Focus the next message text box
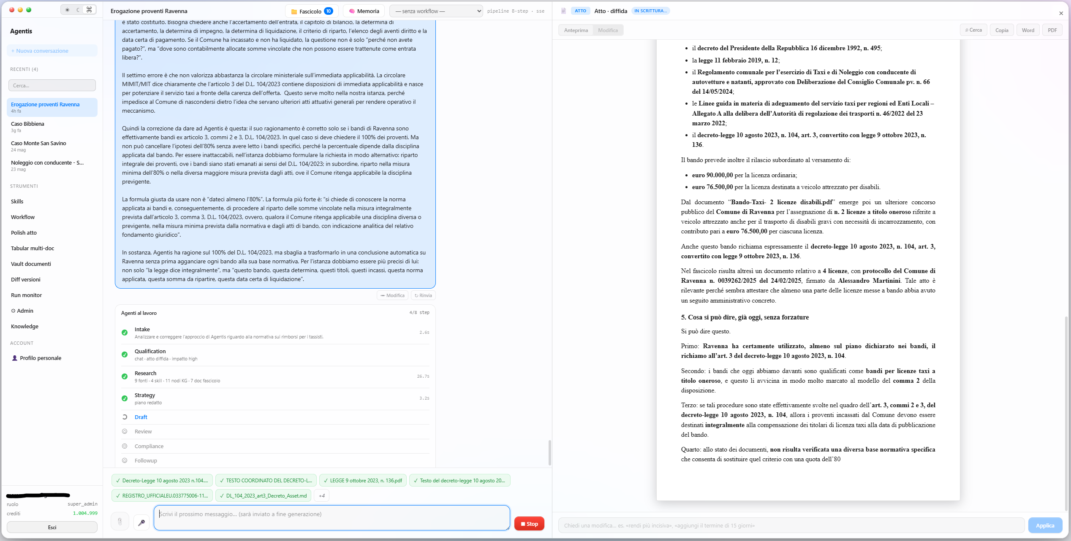 click(332, 518)
